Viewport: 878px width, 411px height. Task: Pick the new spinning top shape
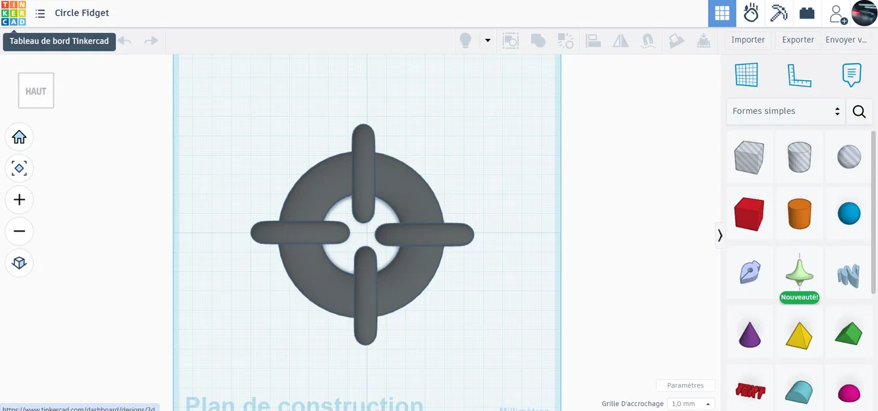pos(799,272)
